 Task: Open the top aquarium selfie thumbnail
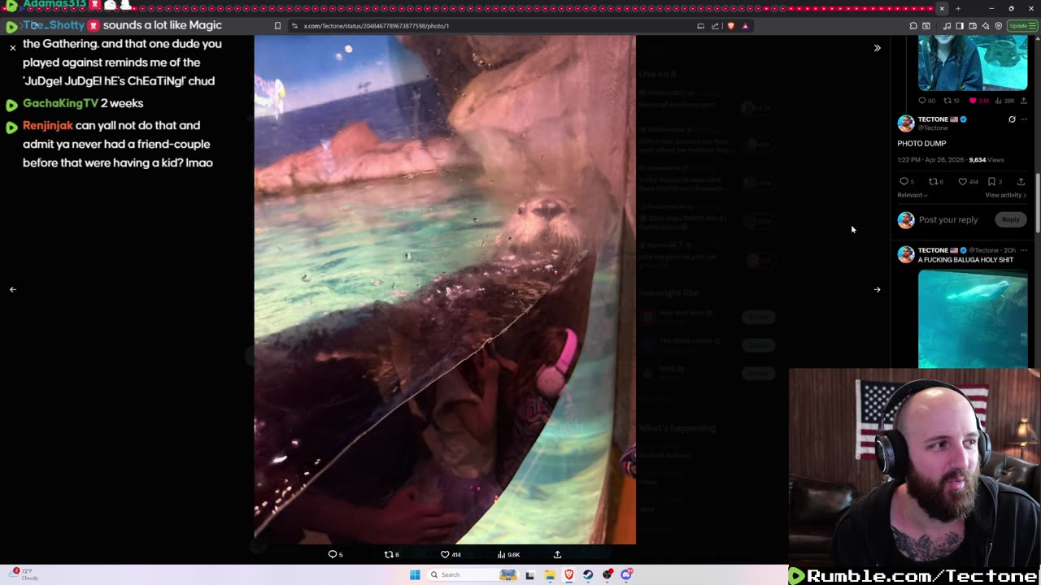973,63
